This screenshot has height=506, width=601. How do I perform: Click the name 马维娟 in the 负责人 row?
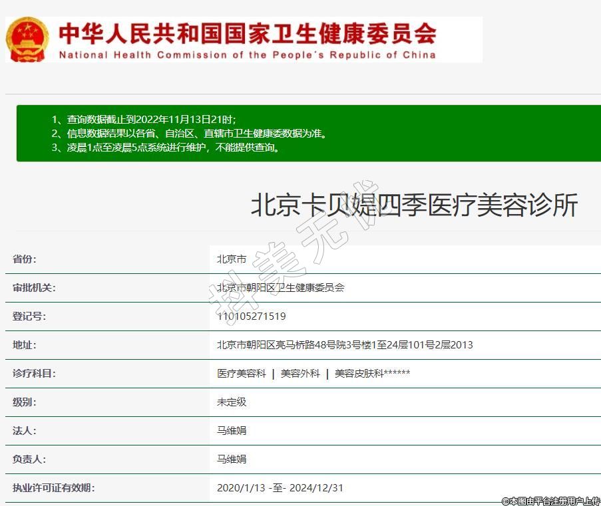click(x=232, y=459)
